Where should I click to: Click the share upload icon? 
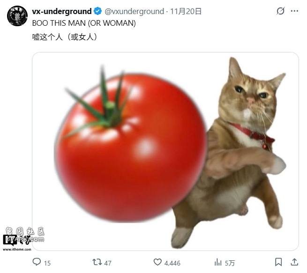(x=294, y=262)
